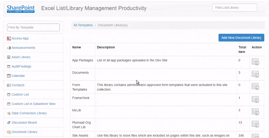Click the App Packages library name
The width and height of the screenshot is (269, 138).
click(x=83, y=60)
